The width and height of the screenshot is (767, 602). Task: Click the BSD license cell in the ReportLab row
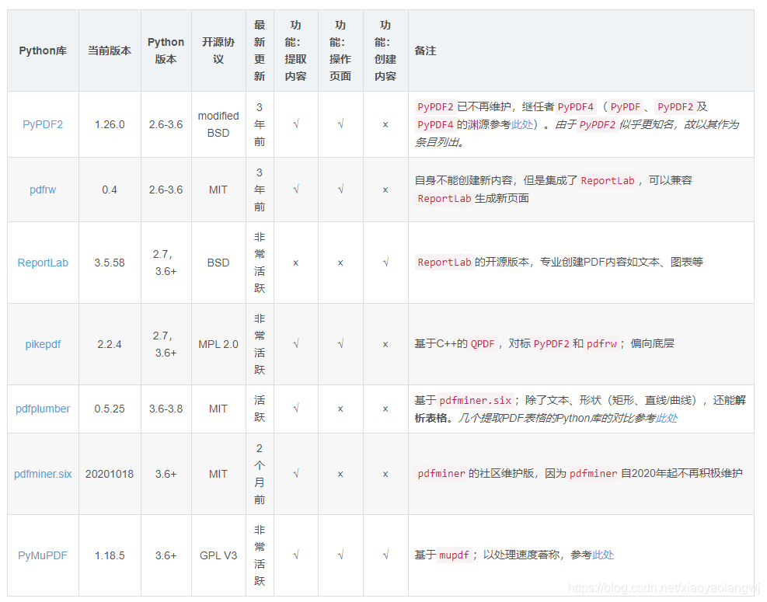218,263
